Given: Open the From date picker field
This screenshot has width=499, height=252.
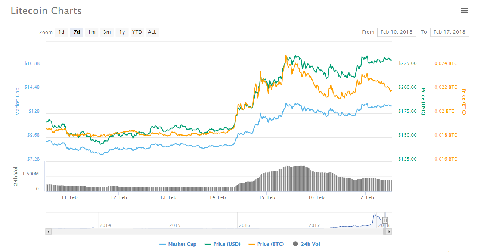Looking at the screenshot, I should click(x=396, y=32).
